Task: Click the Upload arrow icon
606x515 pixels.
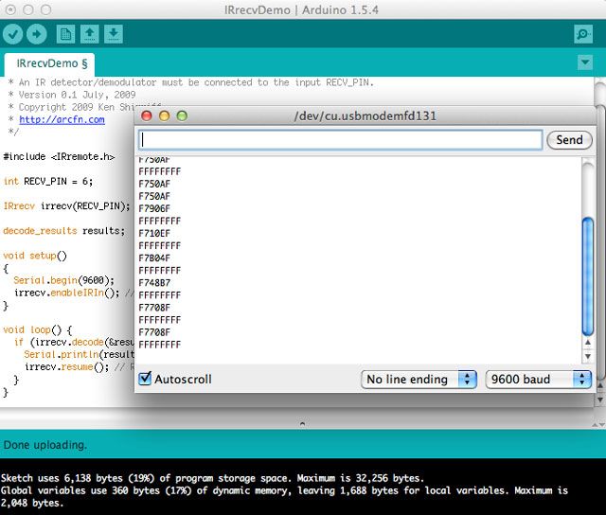Action: point(36,34)
